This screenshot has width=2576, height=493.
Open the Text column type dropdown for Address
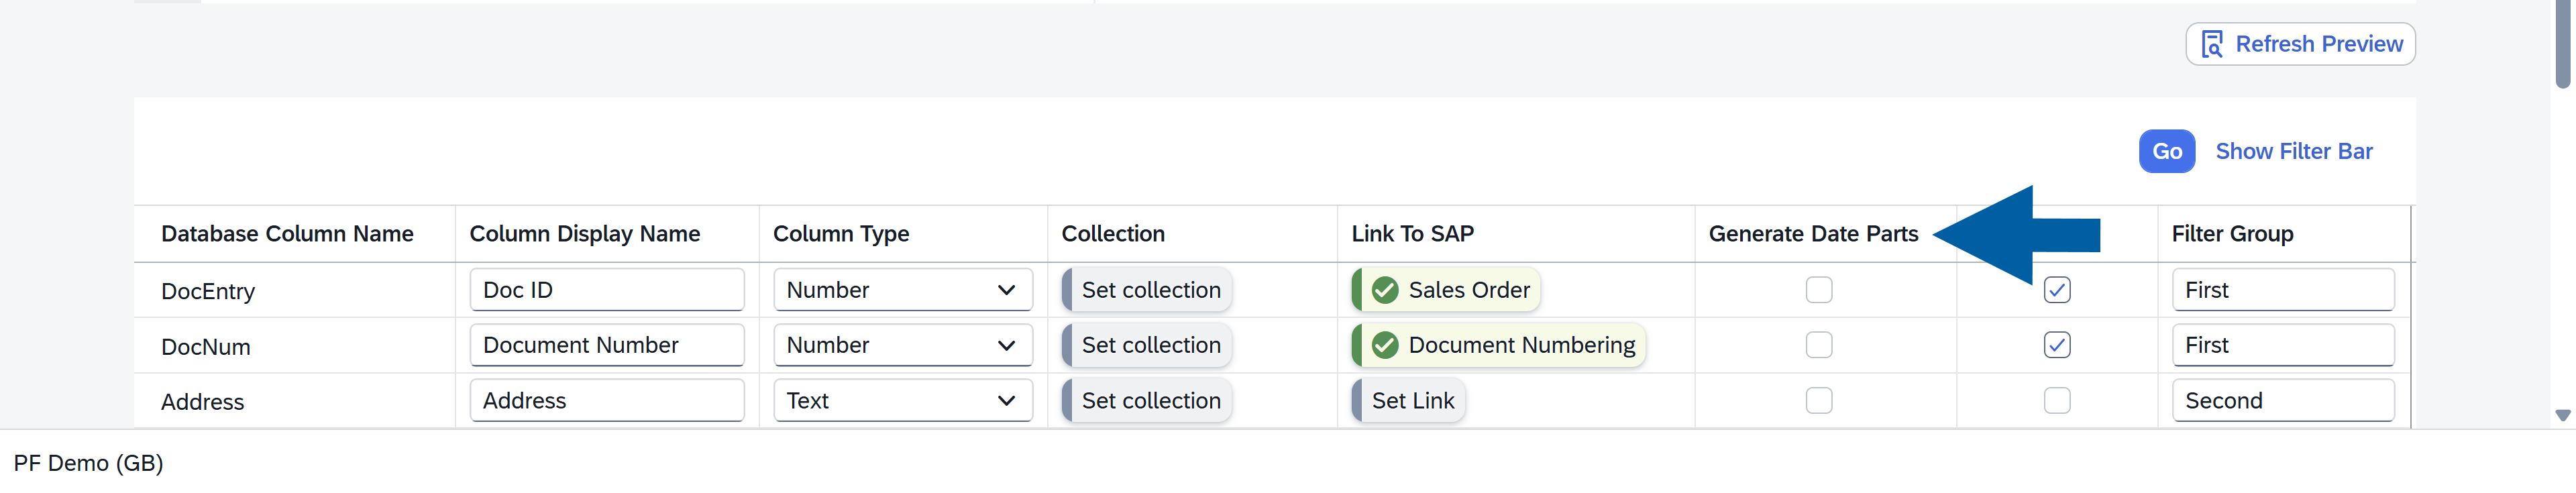pyautogui.click(x=1006, y=400)
